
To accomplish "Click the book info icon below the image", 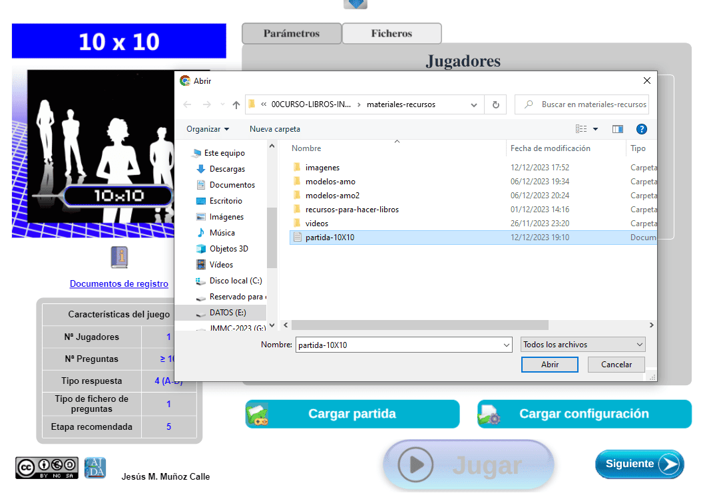I will [x=119, y=257].
